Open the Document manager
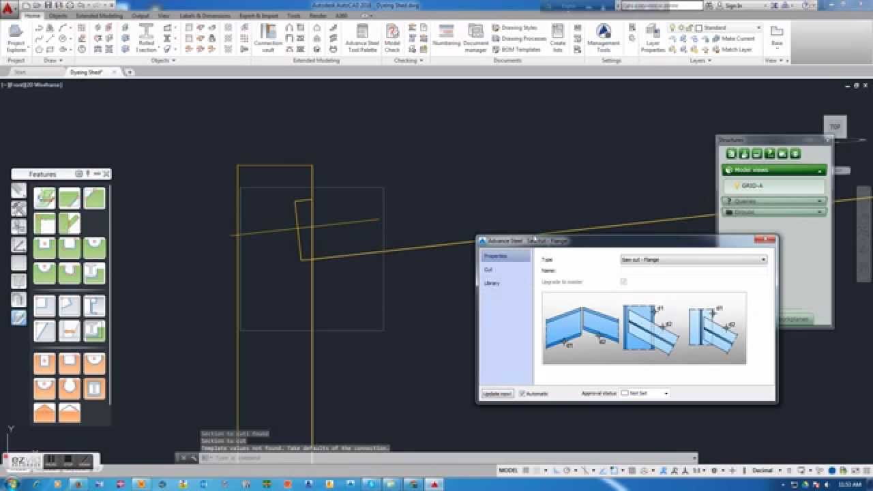The image size is (873, 491). pos(475,38)
